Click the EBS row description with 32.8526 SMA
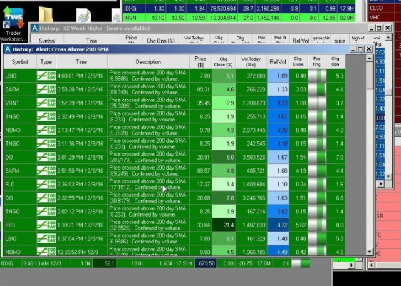Screen dimensions: 401x286 coord(148,225)
